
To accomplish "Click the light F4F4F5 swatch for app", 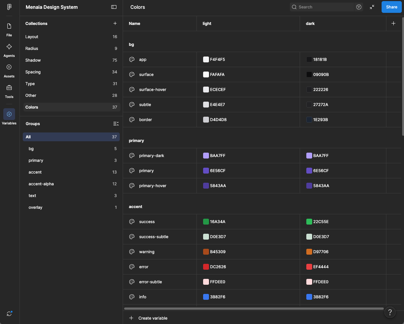I will 206,59.
